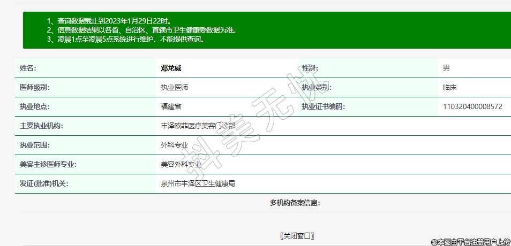Select the 外科专业 value text
511x246 pixels.
(175, 145)
